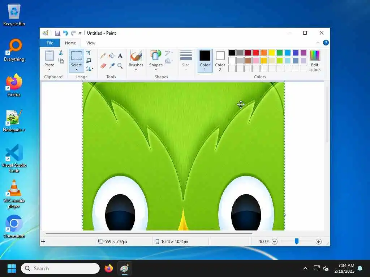Click the right-middle selection resize handle
370x277 pixels.
click(x=285, y=215)
